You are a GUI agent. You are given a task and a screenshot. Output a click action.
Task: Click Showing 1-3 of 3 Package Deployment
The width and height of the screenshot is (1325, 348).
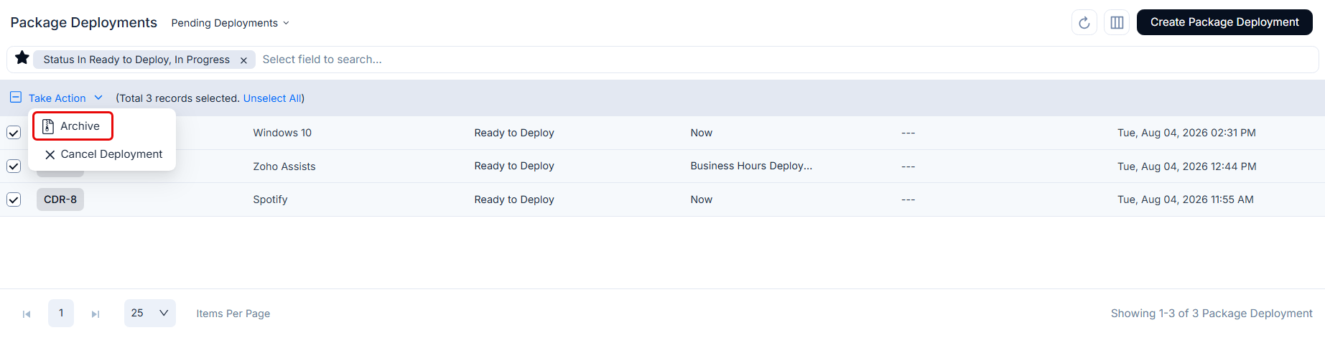tap(1212, 314)
